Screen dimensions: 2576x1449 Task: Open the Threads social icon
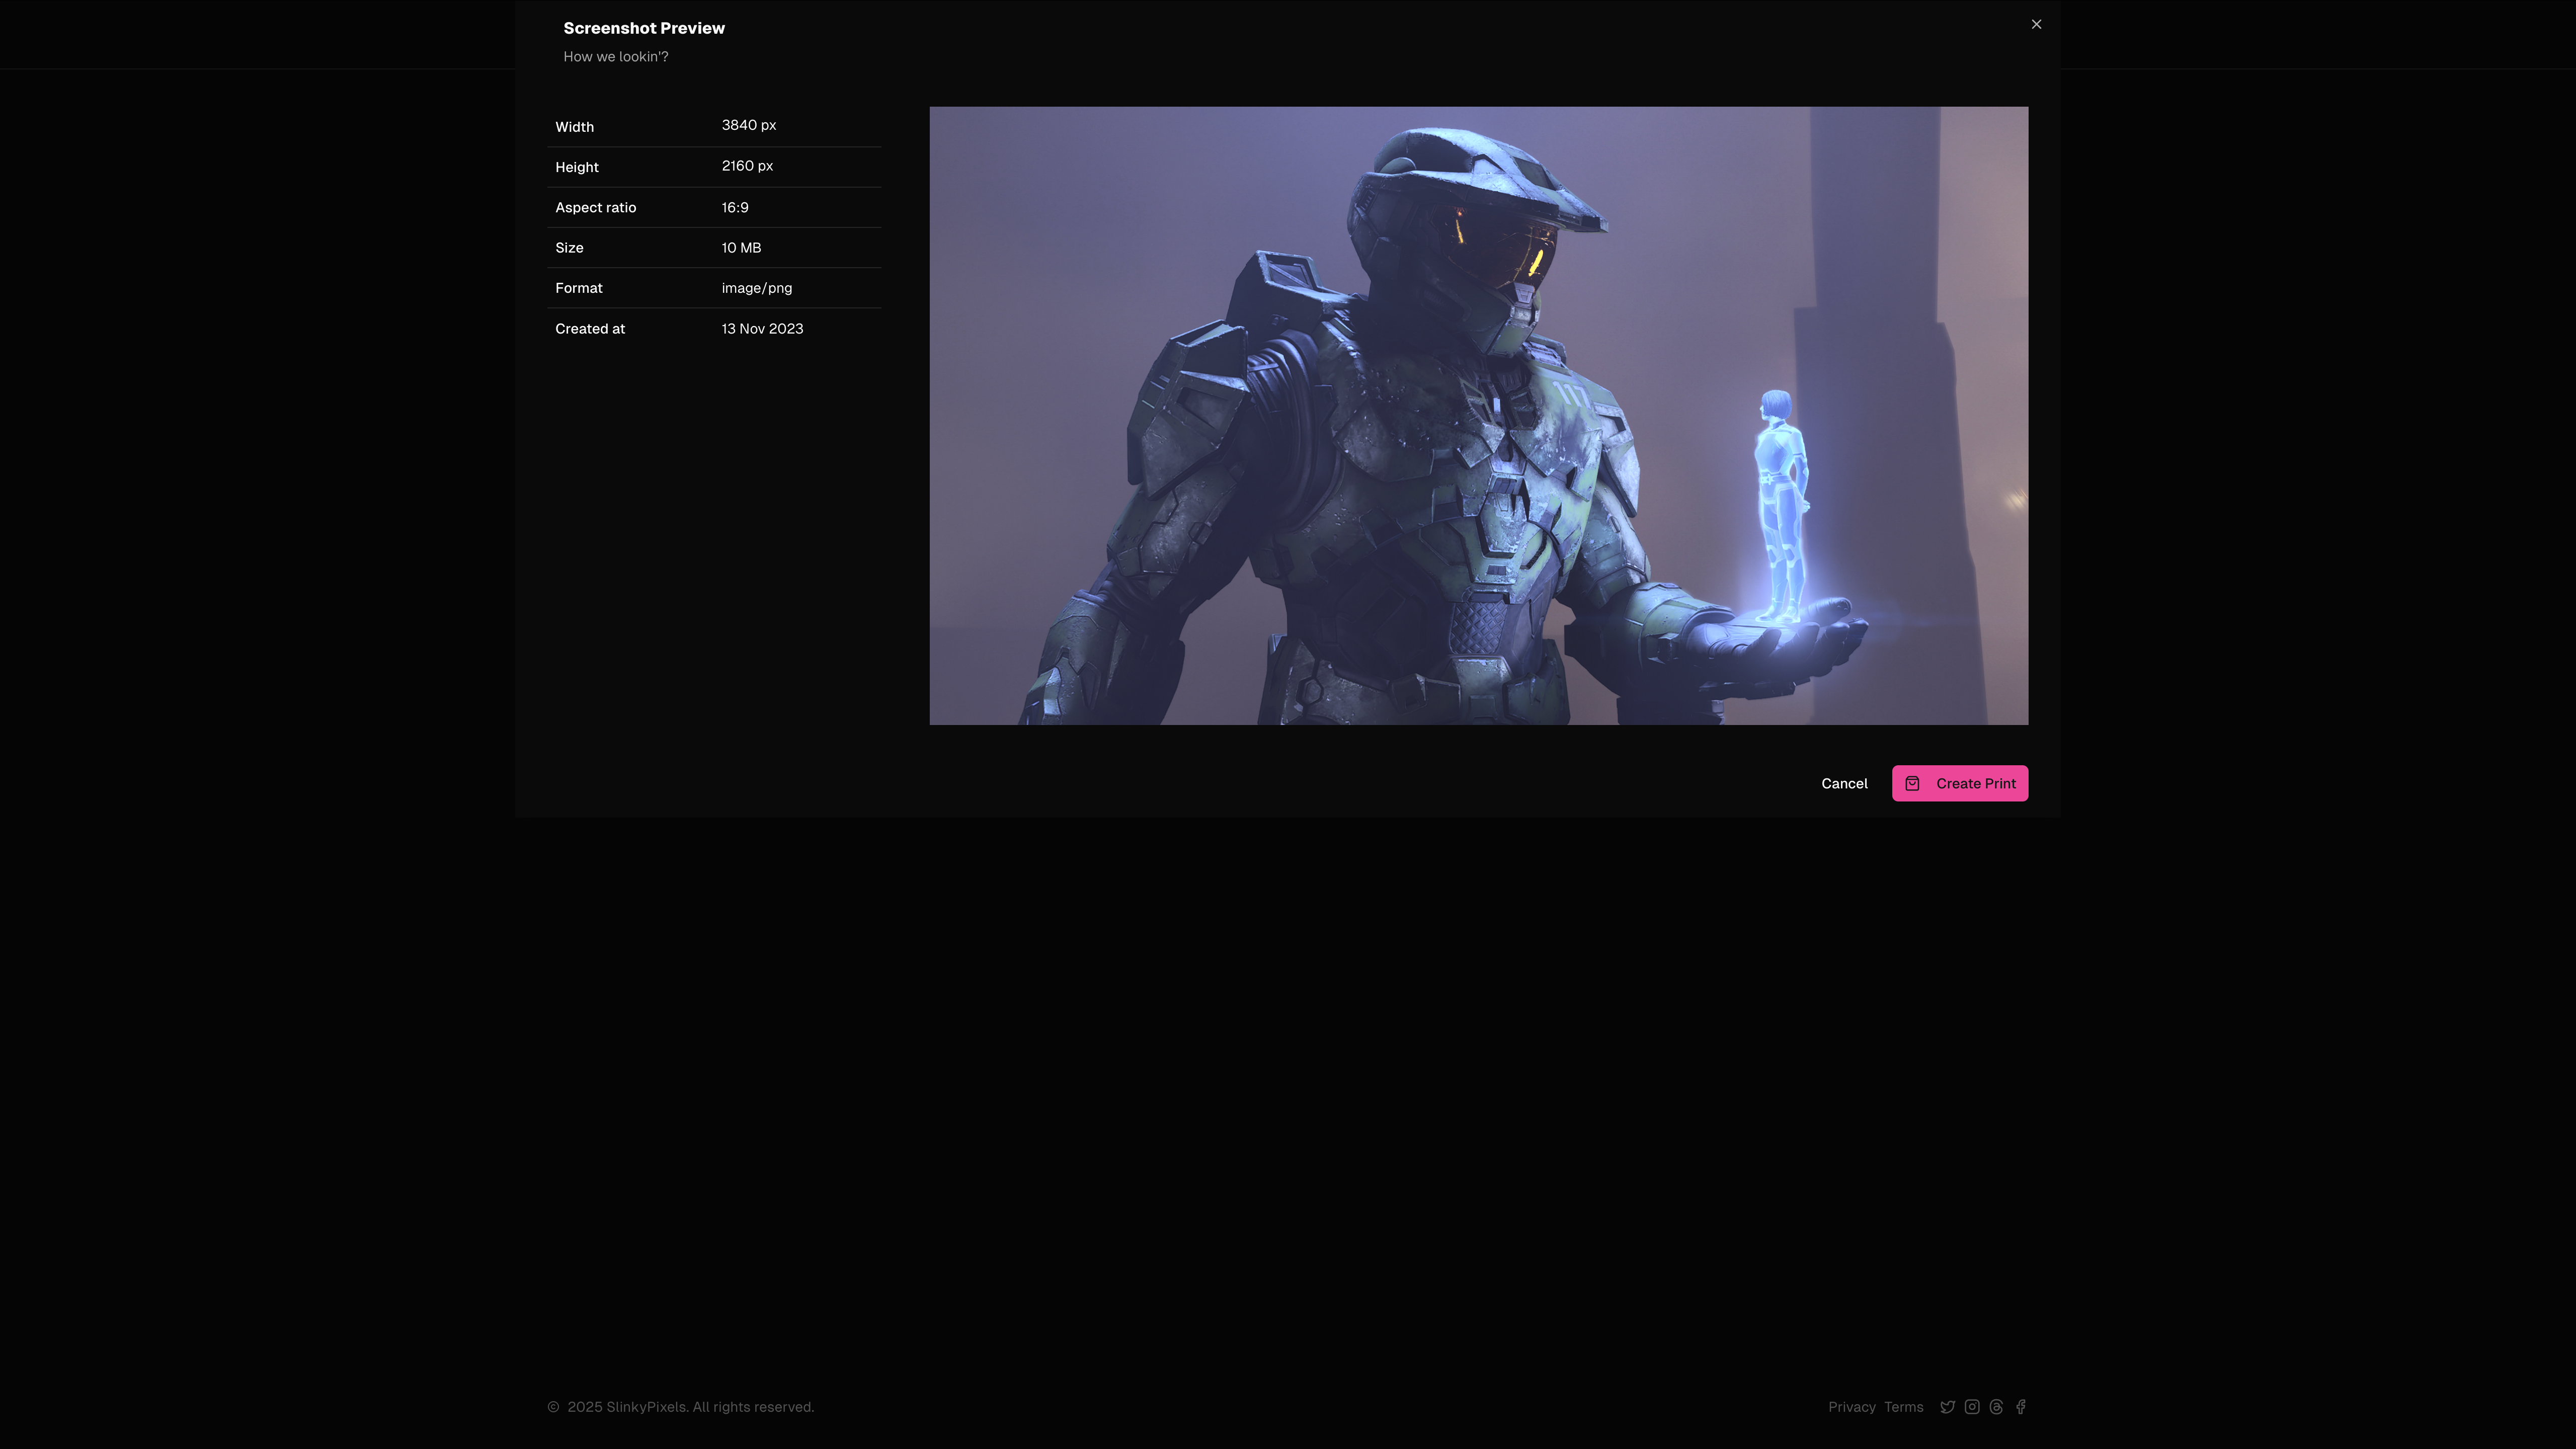click(1996, 1407)
